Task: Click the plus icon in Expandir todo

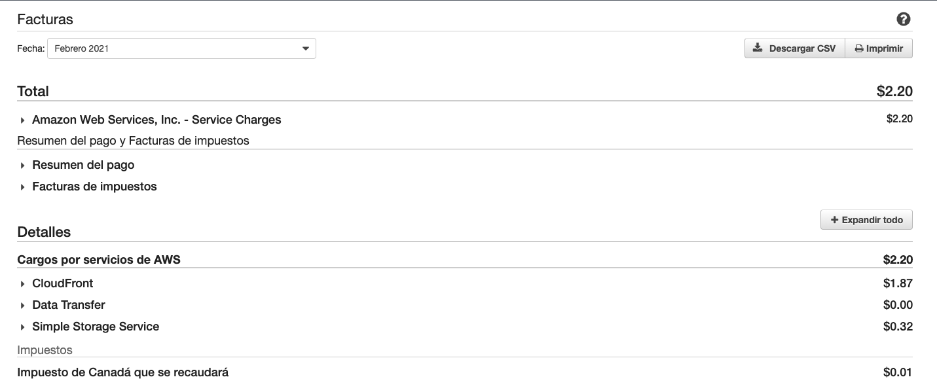Action: coord(834,220)
